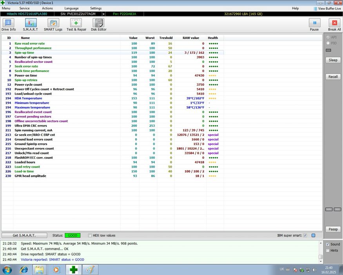Click the Break All icon

(x=334, y=24)
